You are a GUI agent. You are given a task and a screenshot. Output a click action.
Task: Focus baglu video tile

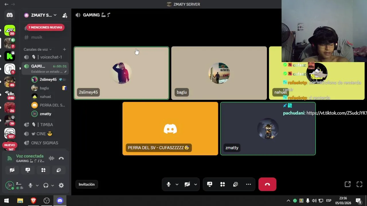[x=219, y=73]
